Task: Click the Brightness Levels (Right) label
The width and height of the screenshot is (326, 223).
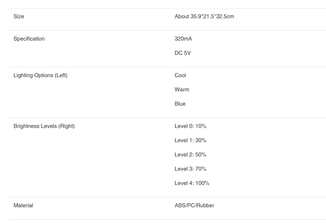Action: pos(44,126)
